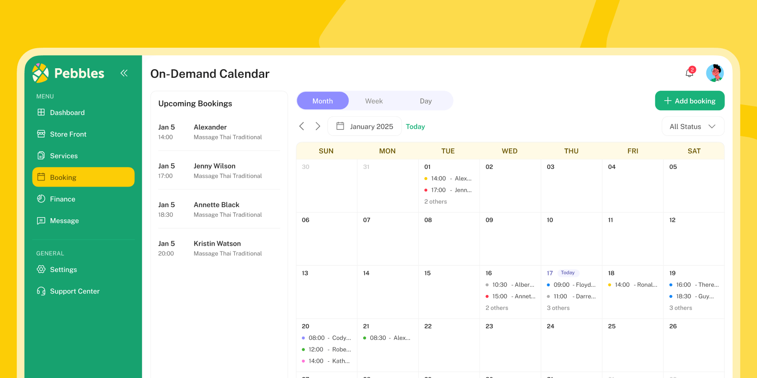Click the Booking calendar icon in sidebar
Screen dimensions: 757x378
coord(41,177)
